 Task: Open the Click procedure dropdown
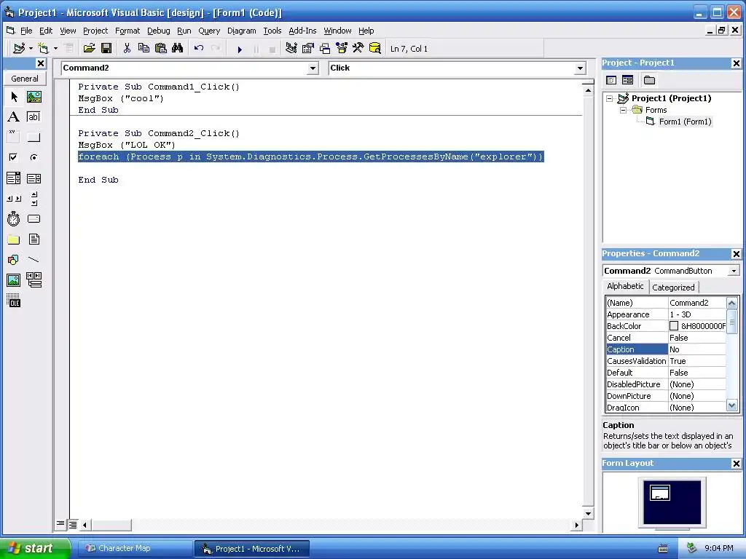click(580, 68)
